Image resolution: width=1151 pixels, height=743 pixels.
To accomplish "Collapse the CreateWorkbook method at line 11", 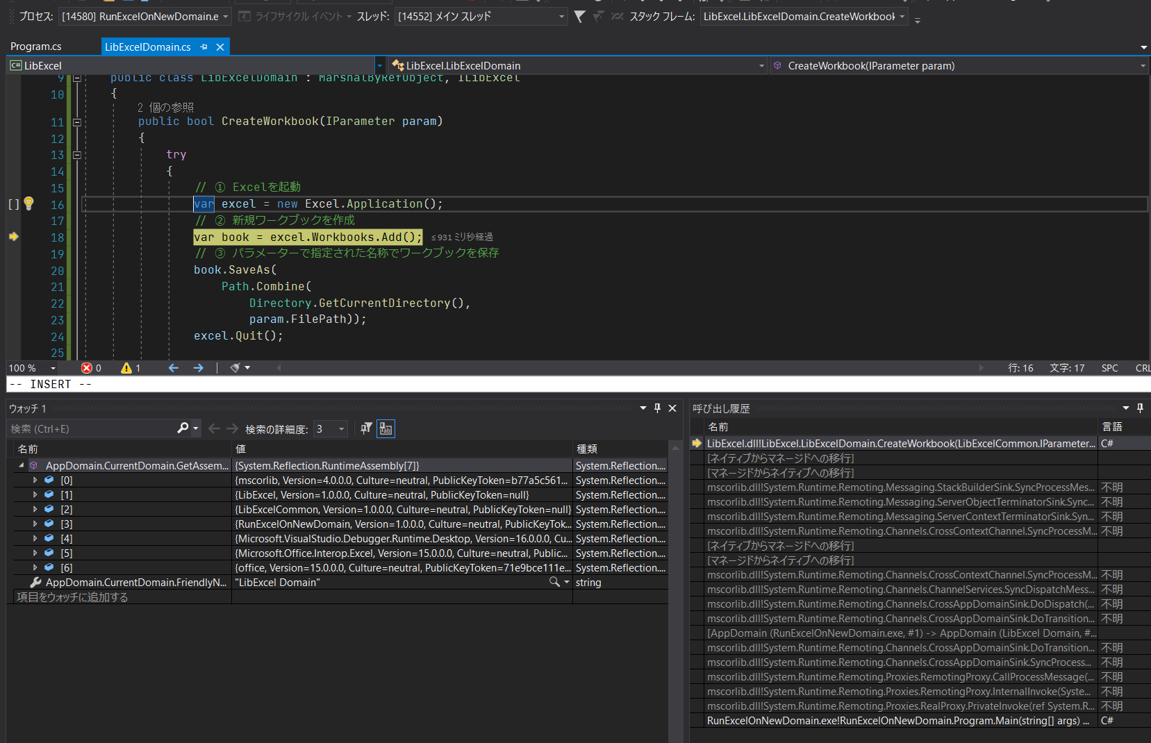I will 77,122.
